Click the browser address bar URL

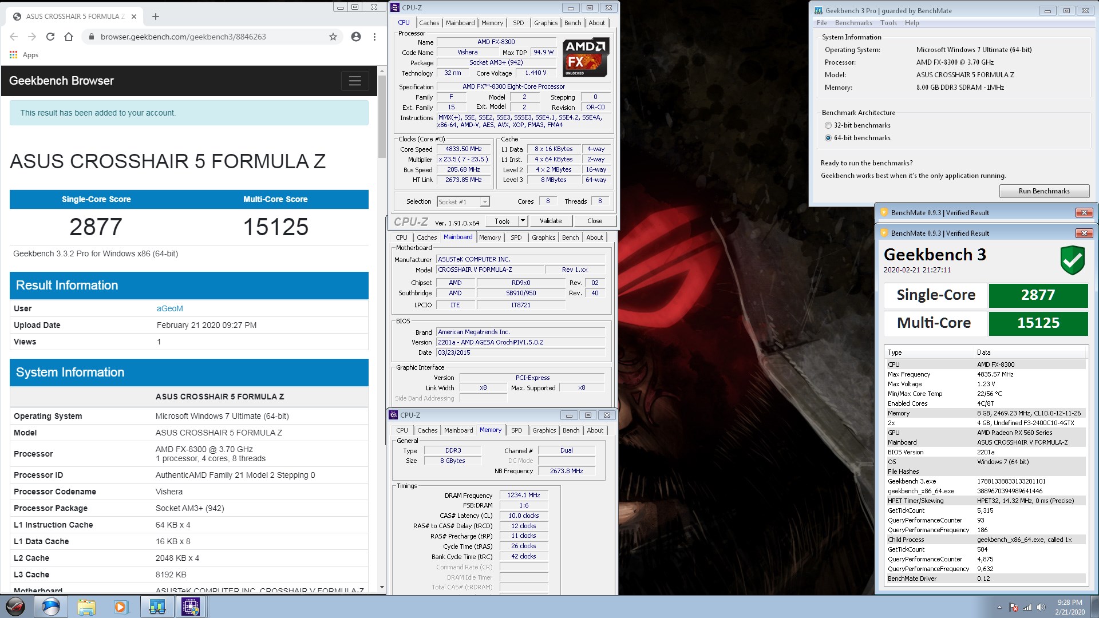click(183, 37)
